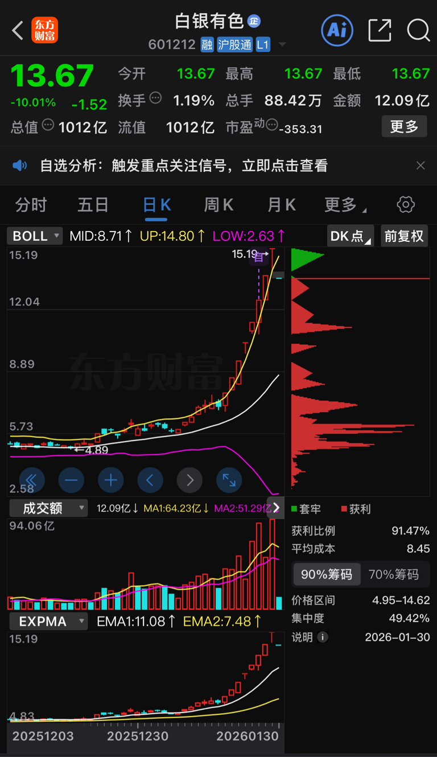Tap the L1 level badge
The height and width of the screenshot is (757, 437).
point(262,44)
